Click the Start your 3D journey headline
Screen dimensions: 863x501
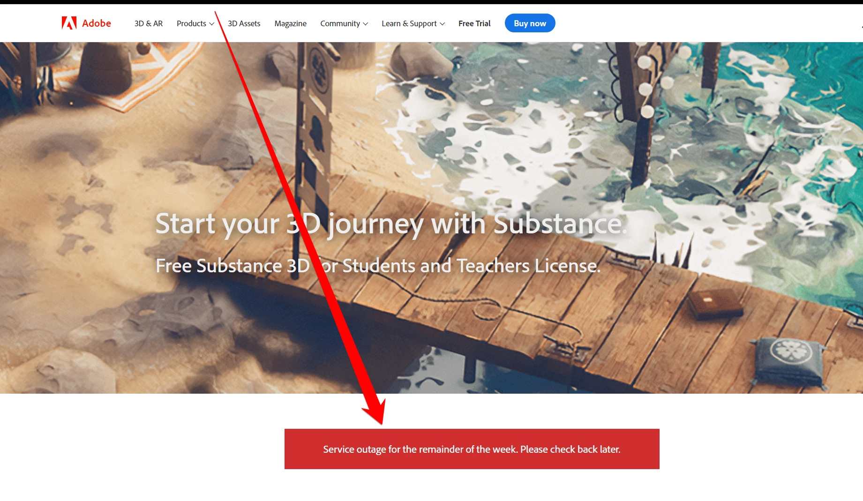coord(391,224)
